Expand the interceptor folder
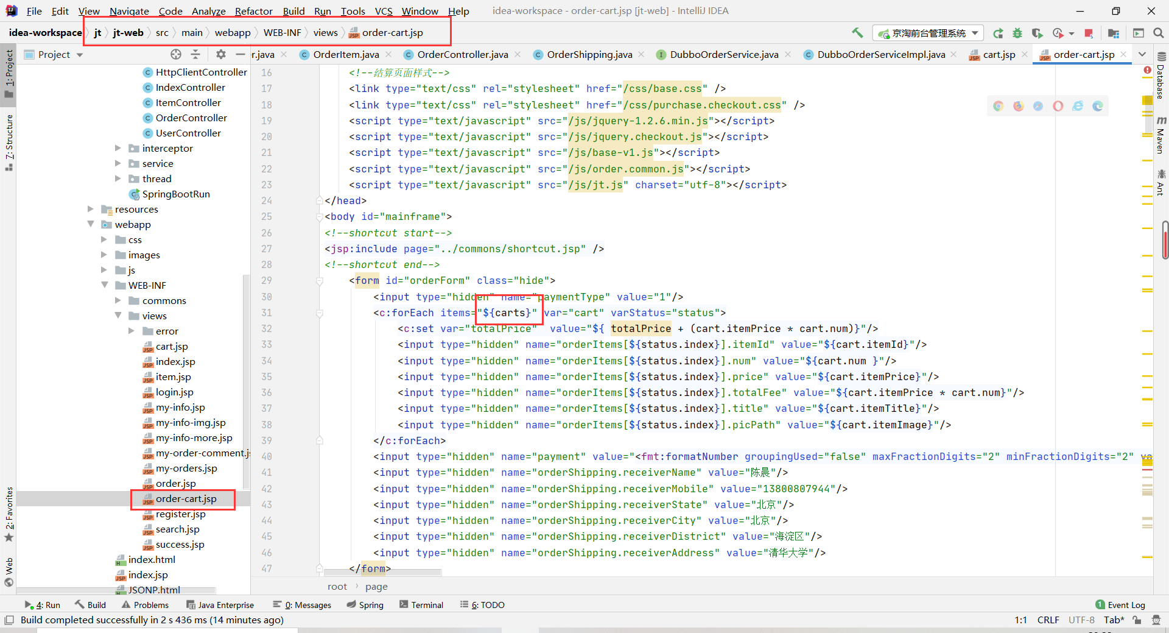 coord(118,148)
